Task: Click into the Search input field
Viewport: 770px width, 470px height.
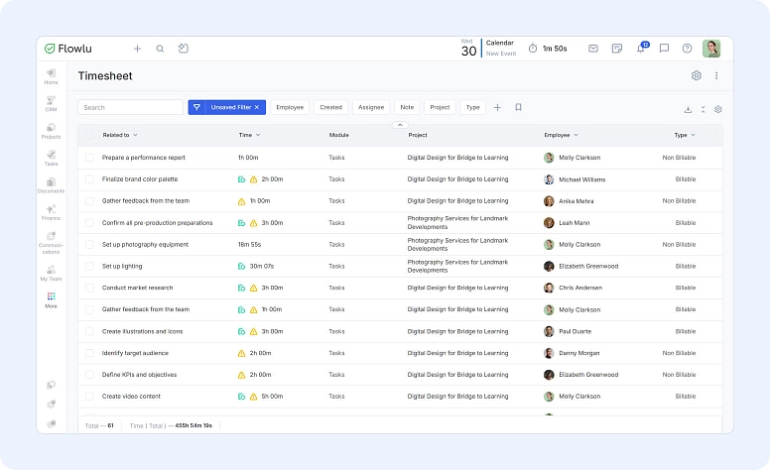Action: coord(129,107)
